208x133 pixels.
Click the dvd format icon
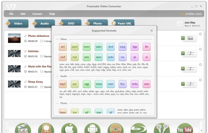111,47
